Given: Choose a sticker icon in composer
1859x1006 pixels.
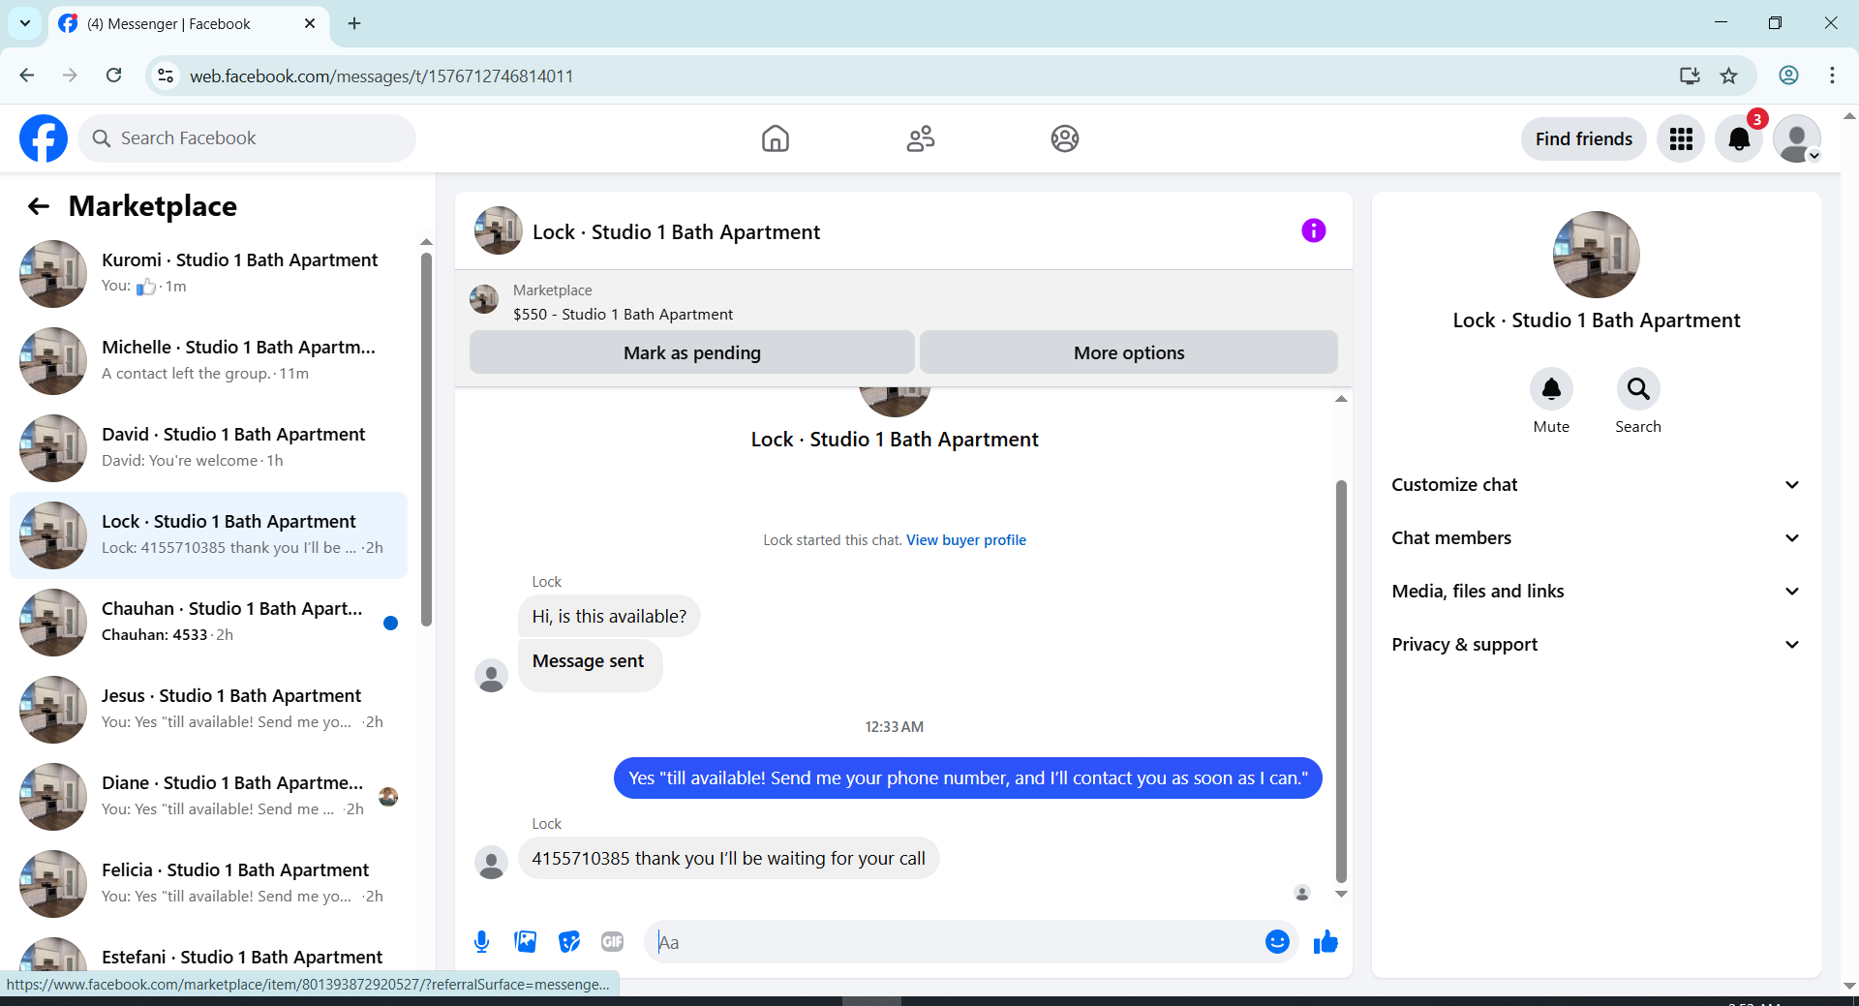Looking at the screenshot, I should coord(569,941).
